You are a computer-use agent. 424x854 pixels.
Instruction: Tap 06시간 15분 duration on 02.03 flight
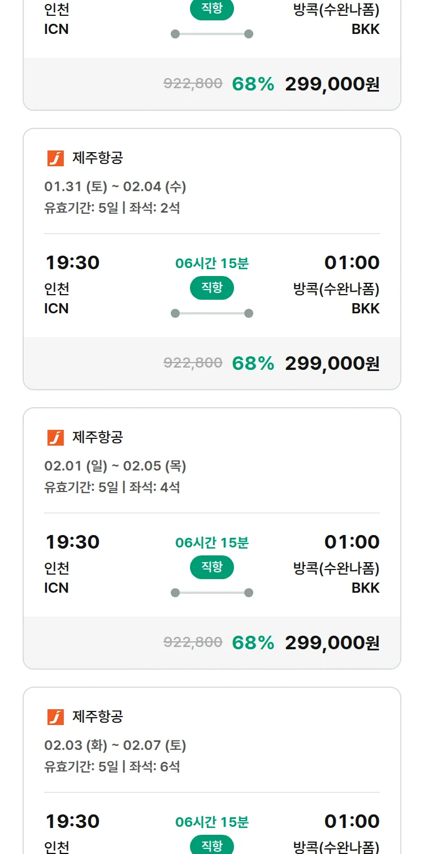(x=212, y=822)
